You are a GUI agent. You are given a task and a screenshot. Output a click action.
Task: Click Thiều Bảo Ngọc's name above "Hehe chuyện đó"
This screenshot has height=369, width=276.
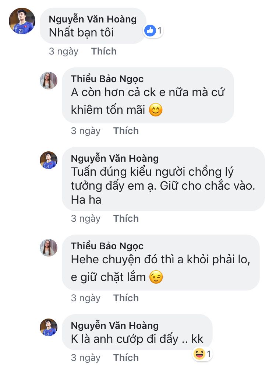click(x=107, y=246)
